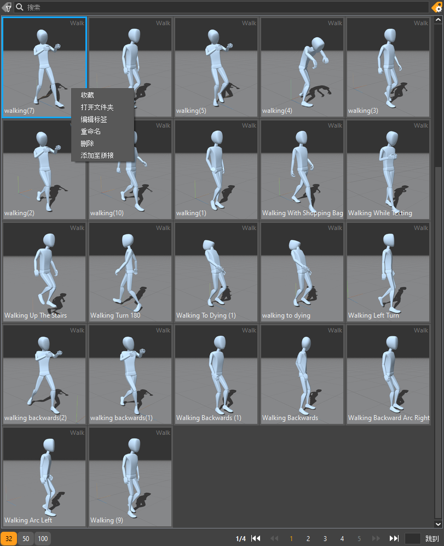Select Walking Left Turn thumbnail
The image size is (444, 546).
(388, 272)
